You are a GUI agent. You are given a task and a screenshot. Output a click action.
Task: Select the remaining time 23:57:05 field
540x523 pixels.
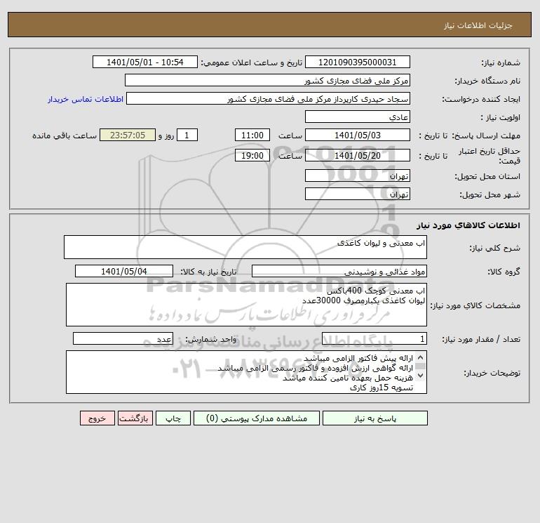[128, 135]
